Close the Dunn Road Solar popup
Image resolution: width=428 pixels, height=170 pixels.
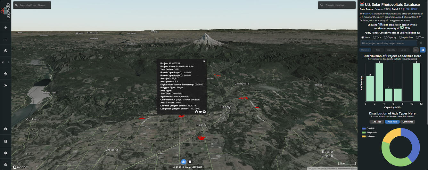tap(204, 61)
